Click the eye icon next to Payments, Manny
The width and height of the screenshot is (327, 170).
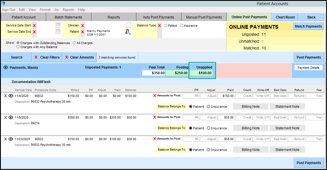[5, 68]
